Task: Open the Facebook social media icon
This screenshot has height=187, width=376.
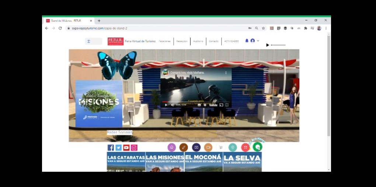Action: [111, 148]
